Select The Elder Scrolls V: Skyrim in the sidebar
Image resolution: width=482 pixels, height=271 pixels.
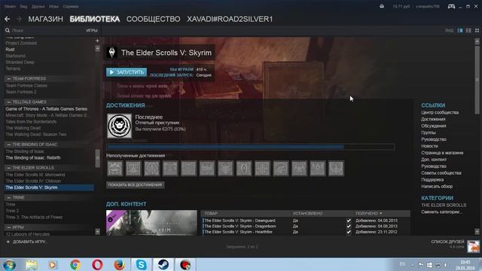pos(48,187)
